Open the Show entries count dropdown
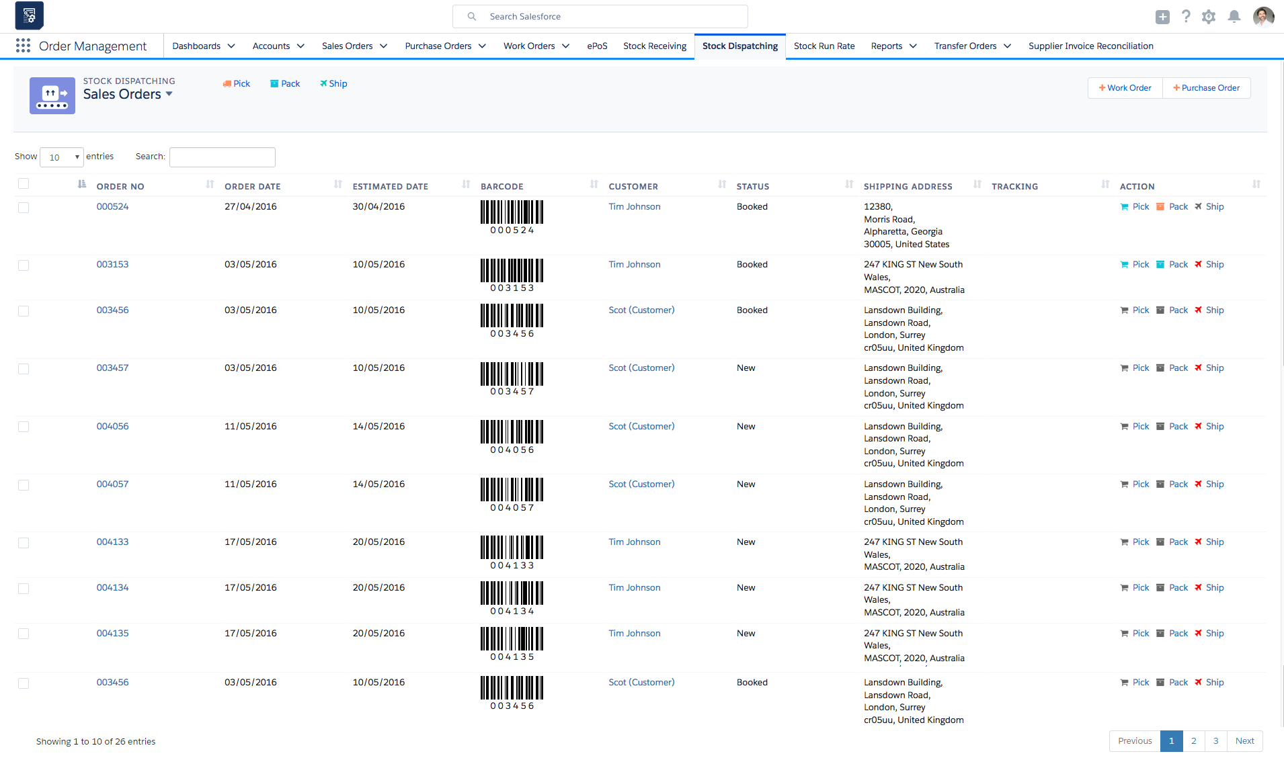1284x762 pixels. coord(62,157)
